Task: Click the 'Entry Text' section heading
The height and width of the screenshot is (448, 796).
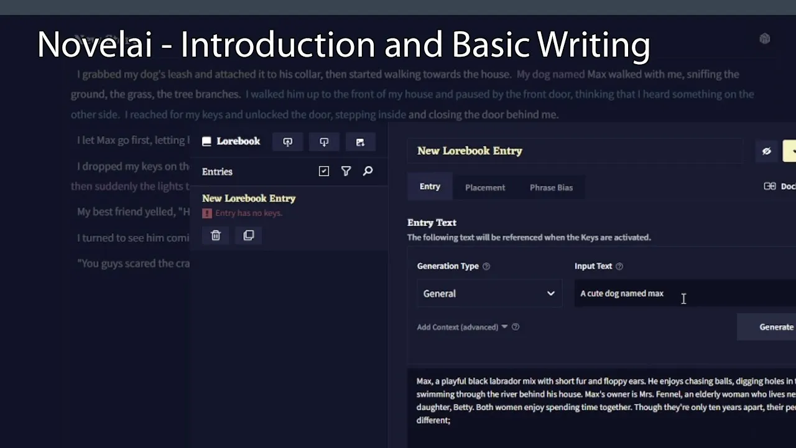Action: [x=432, y=223]
